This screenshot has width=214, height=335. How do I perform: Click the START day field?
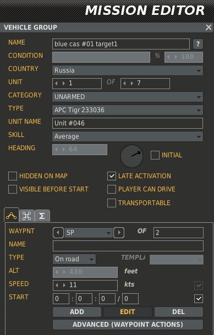130,299
